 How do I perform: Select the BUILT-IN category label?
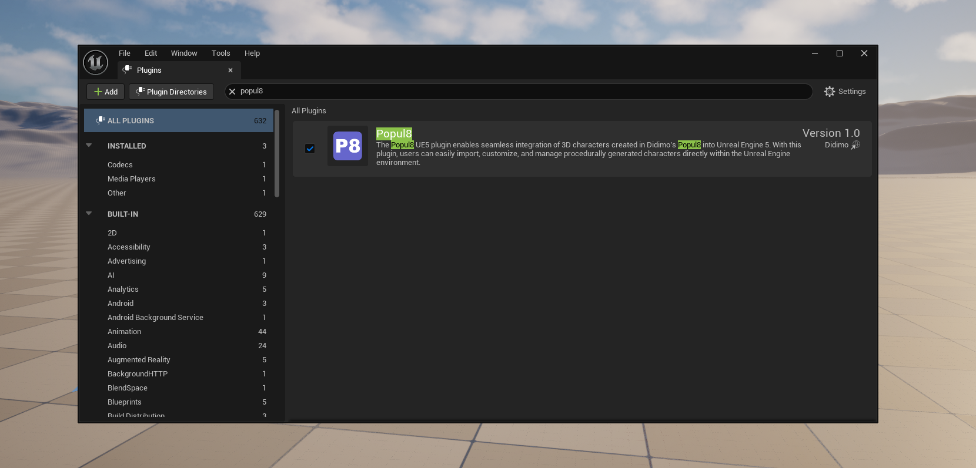(123, 214)
